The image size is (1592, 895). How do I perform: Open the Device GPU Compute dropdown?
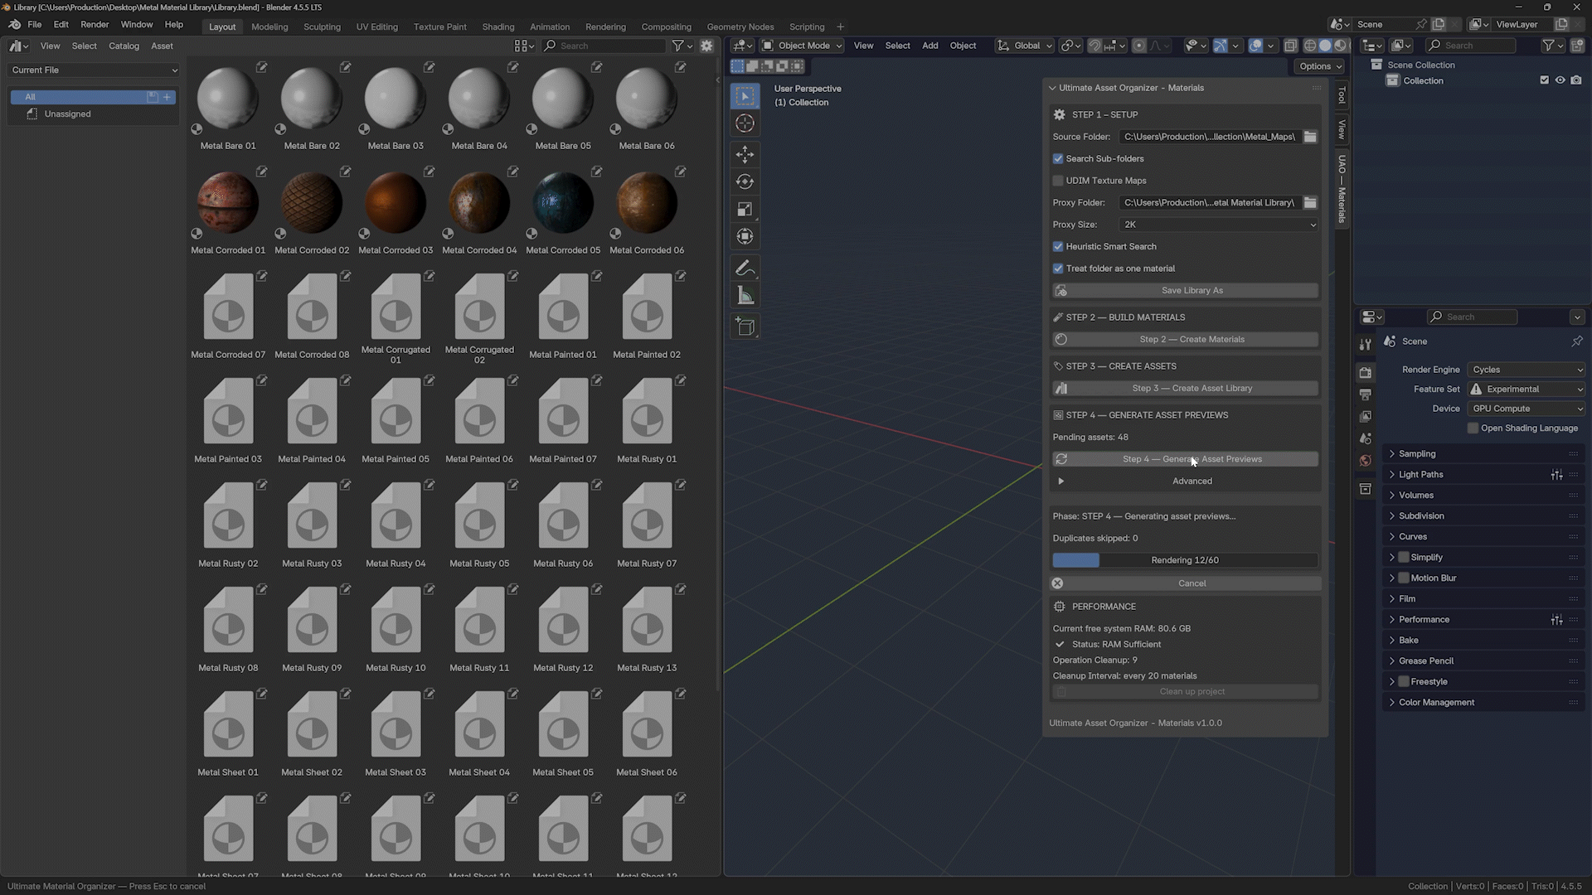click(1526, 409)
